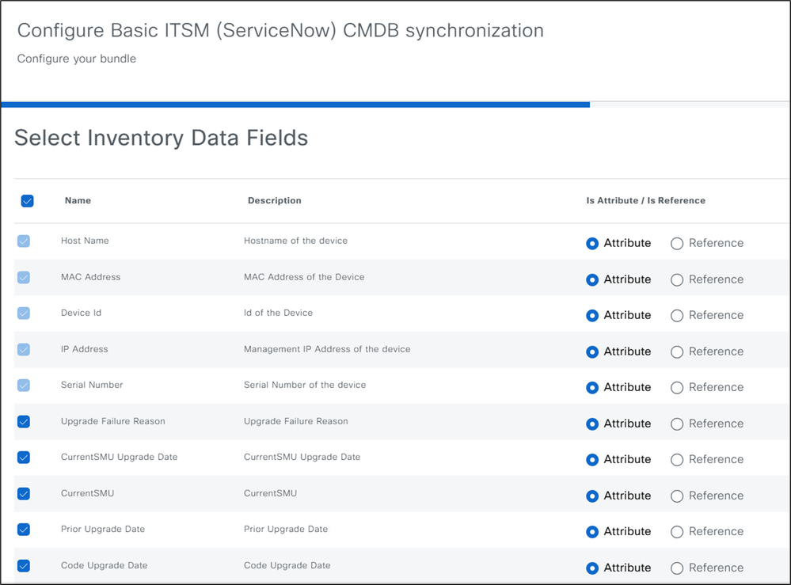Image resolution: width=791 pixels, height=585 pixels.
Task: Select Attribute radio for Upgrade Failure Reason
Action: (x=592, y=424)
